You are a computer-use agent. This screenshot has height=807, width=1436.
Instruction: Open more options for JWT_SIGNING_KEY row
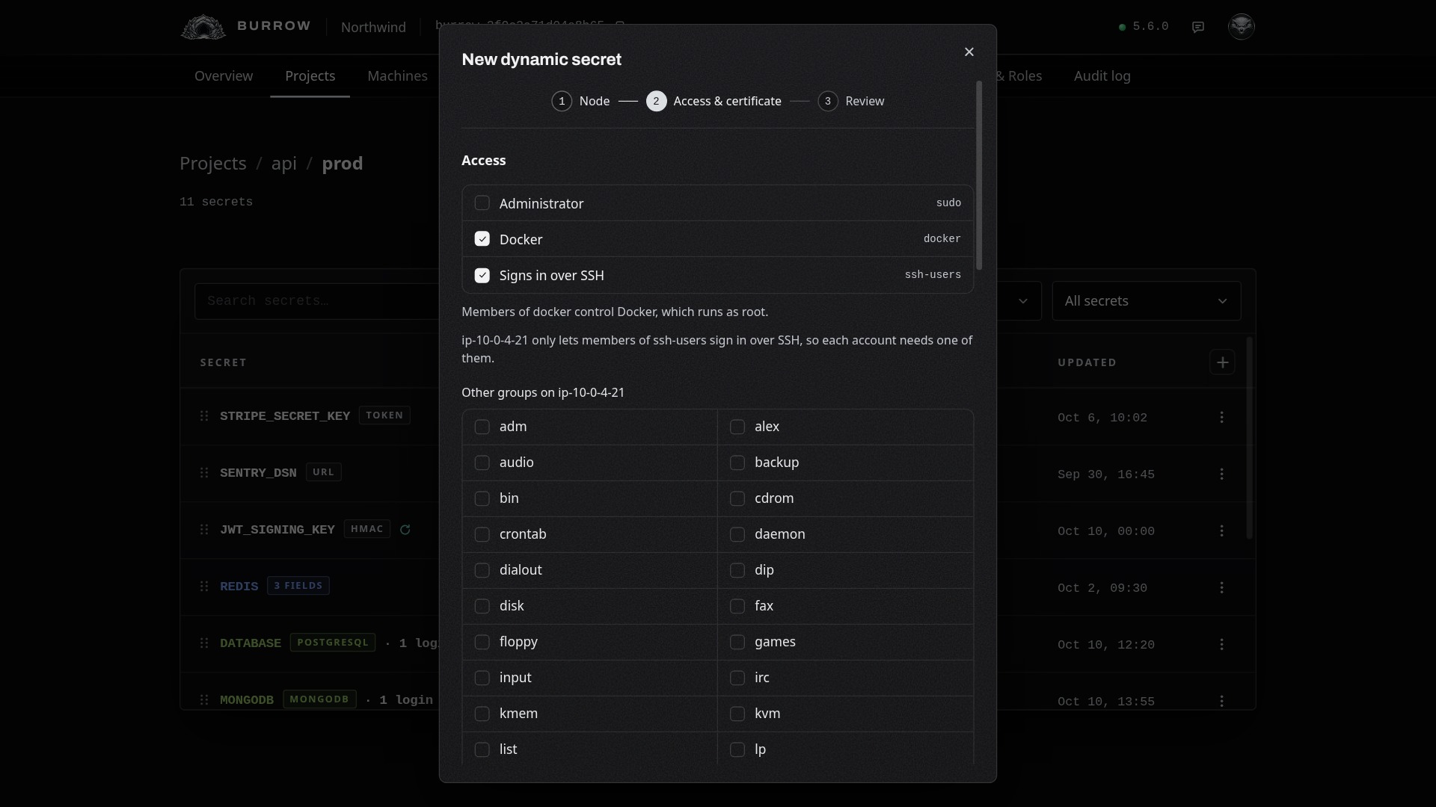(1222, 531)
